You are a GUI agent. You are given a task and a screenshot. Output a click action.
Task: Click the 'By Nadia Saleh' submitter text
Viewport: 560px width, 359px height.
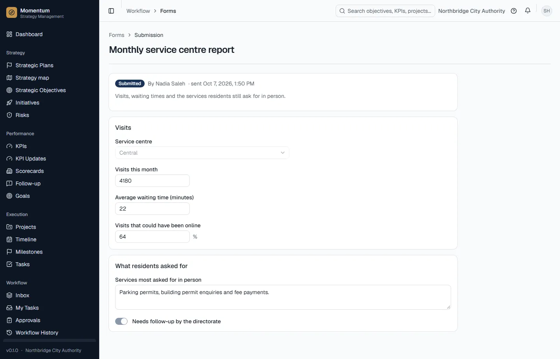pyautogui.click(x=166, y=84)
